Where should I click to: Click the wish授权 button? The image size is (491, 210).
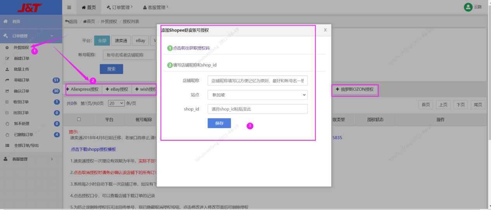(x=144, y=90)
